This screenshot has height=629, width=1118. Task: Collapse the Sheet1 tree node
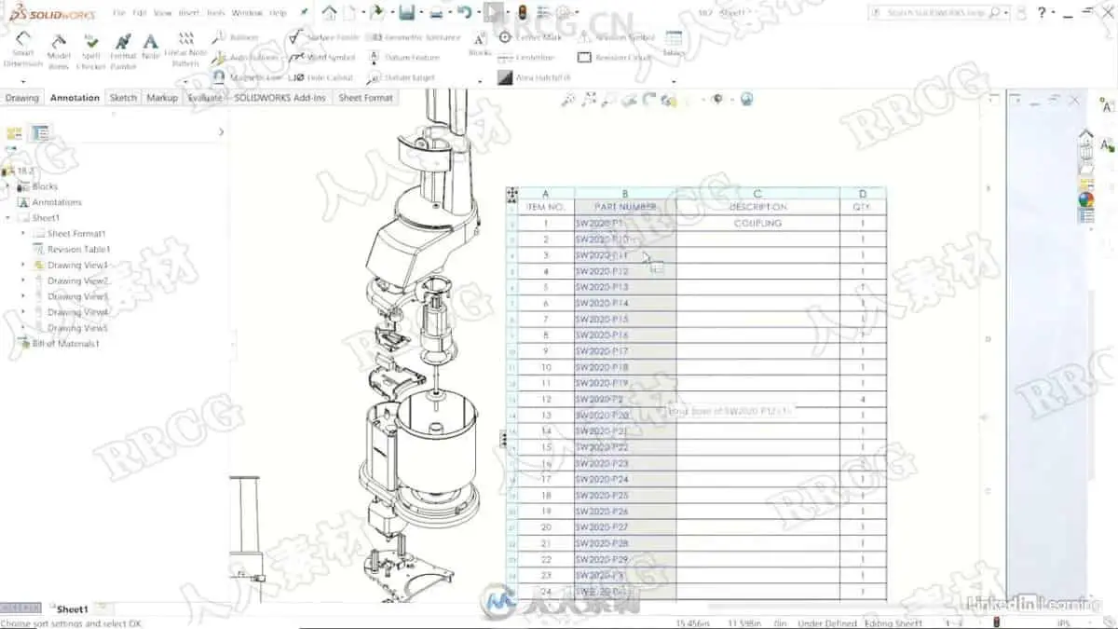coord(8,218)
